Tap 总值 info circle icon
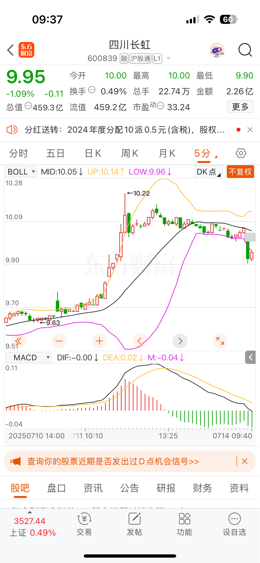Image resolution: width=260 pixels, height=563 pixels. [28, 106]
